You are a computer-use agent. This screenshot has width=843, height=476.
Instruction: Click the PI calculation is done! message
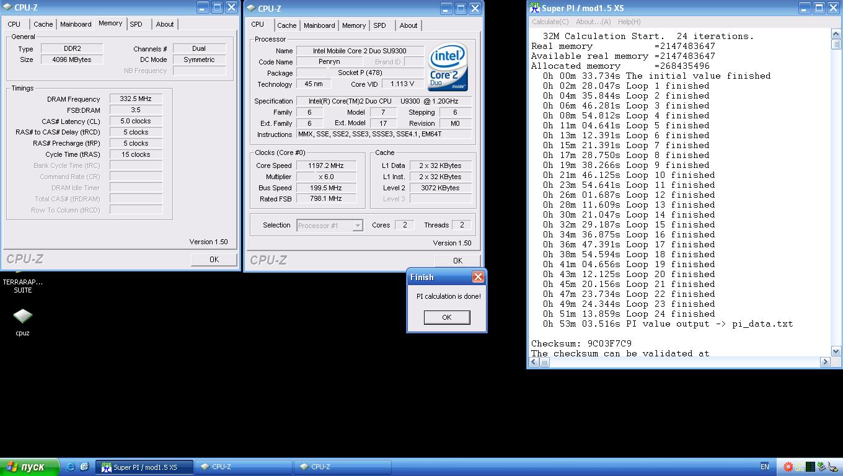448,296
